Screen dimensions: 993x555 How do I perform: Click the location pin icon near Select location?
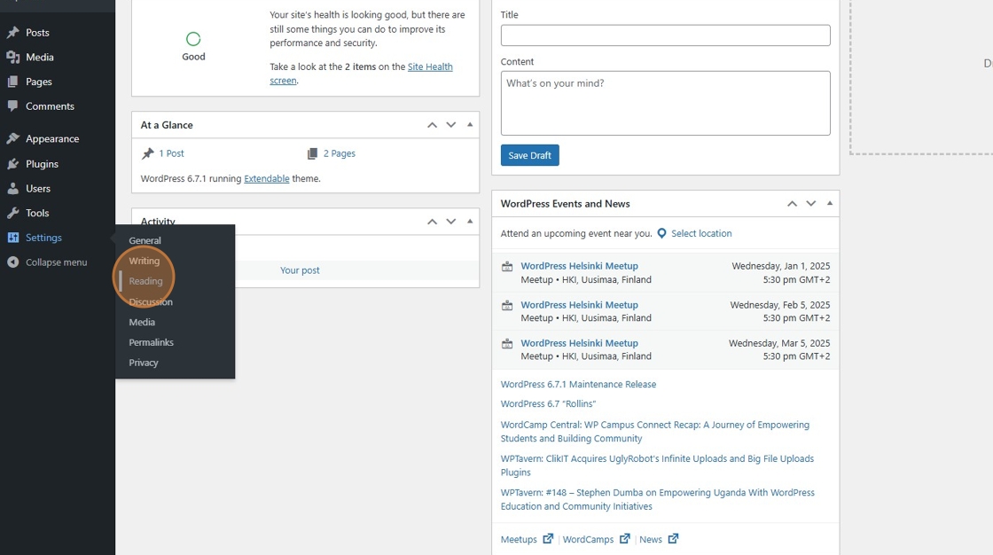[661, 233]
